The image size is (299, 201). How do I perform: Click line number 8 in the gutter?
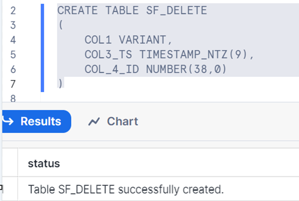pyautogui.click(x=13, y=98)
